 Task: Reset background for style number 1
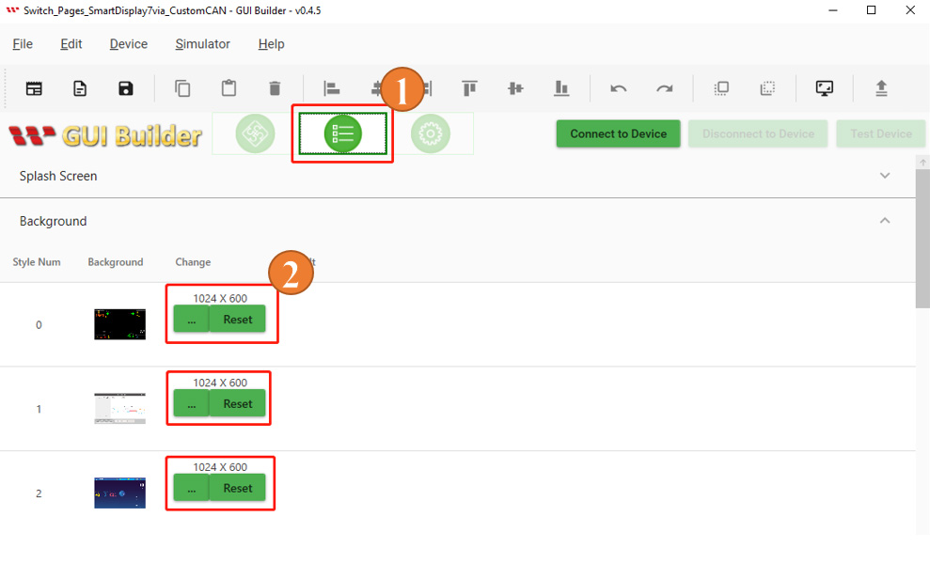[238, 403]
